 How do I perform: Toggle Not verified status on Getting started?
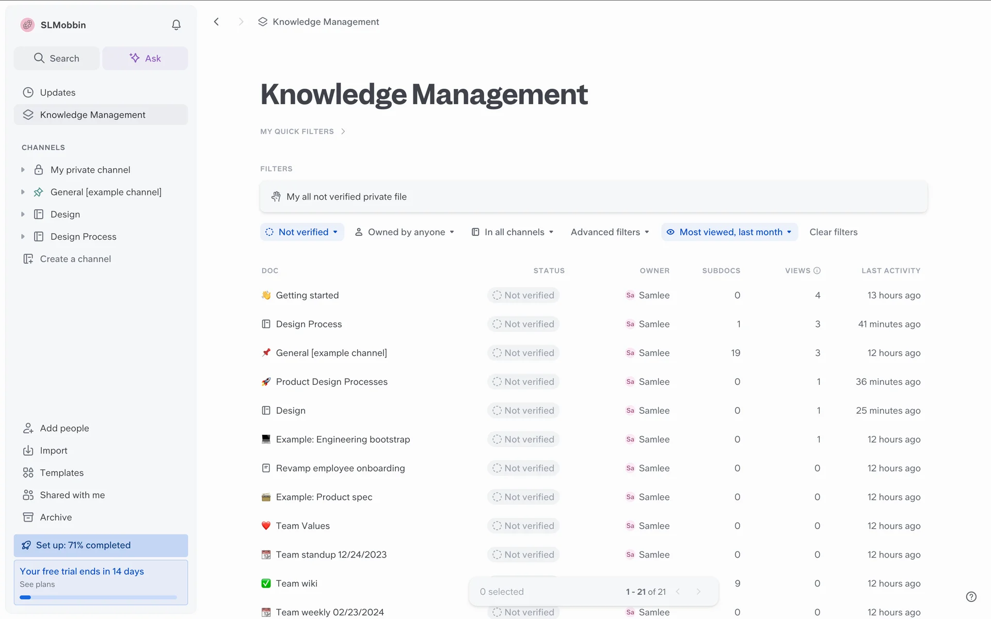[x=523, y=295]
